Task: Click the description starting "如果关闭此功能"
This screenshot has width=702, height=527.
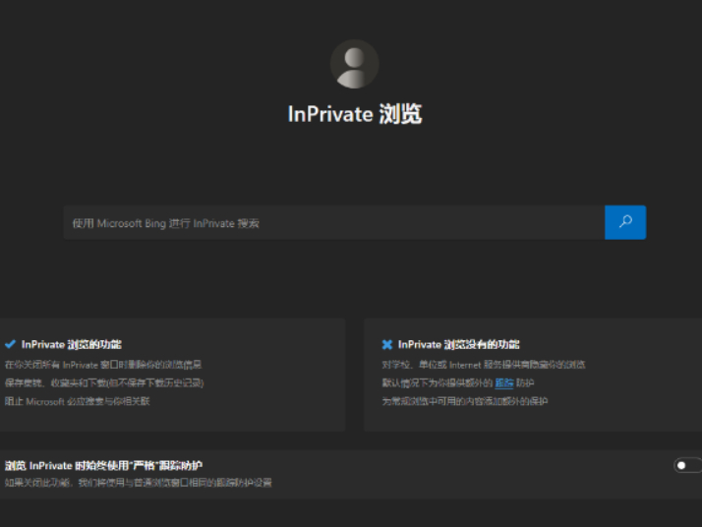Action: pos(139,483)
